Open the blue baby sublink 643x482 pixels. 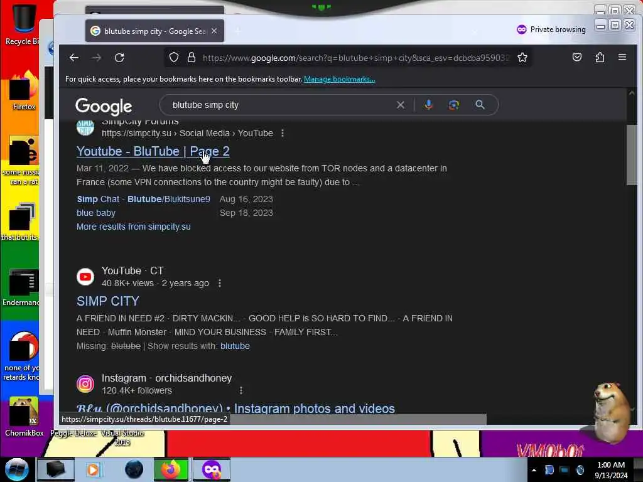point(96,213)
